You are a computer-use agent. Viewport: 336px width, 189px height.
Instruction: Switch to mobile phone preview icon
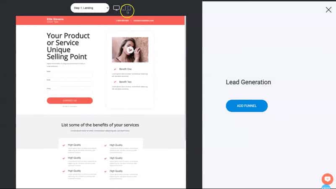point(129,8)
